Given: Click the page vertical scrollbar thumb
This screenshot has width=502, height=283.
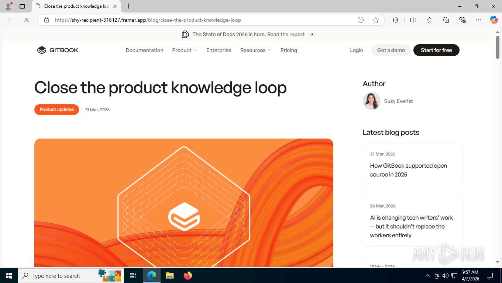Looking at the screenshot, I should [498, 47].
